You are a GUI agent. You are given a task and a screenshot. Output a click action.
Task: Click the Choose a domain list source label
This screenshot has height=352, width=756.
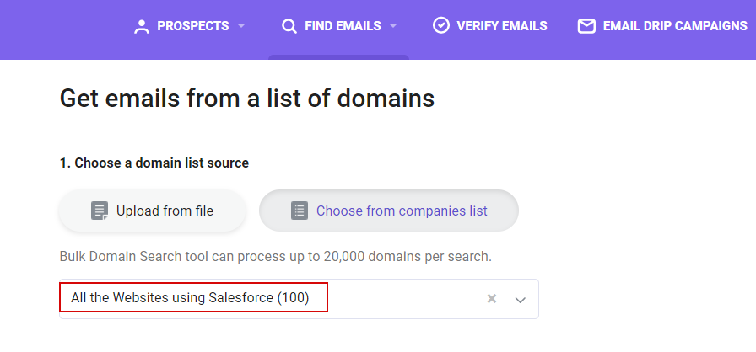(154, 163)
